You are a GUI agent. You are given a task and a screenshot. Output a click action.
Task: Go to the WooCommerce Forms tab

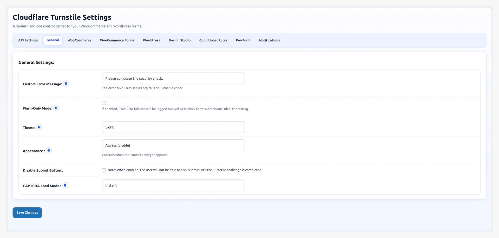tap(117, 40)
